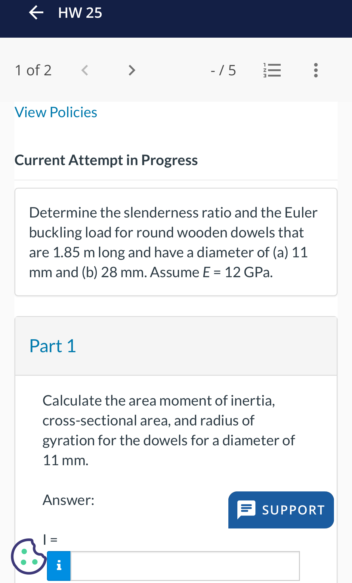The image size is (352, 583).
Task: Click the - / 5 score display
Action: click(223, 70)
